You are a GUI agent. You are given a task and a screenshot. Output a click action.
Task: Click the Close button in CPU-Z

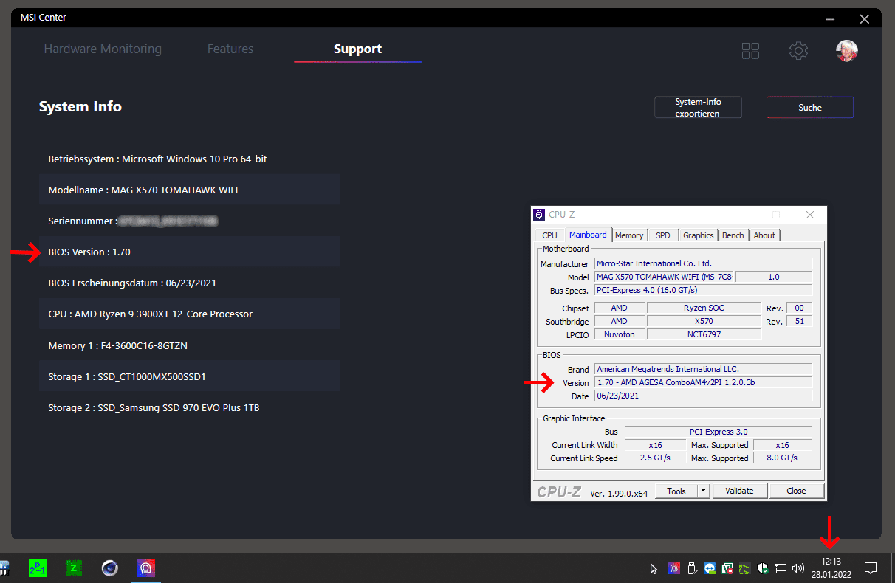click(796, 491)
